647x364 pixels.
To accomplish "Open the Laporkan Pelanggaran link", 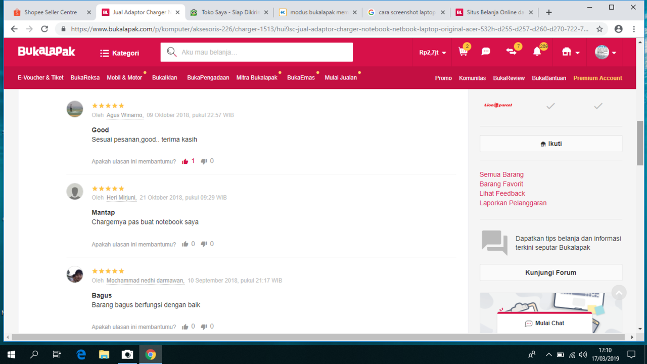I will click(x=513, y=203).
